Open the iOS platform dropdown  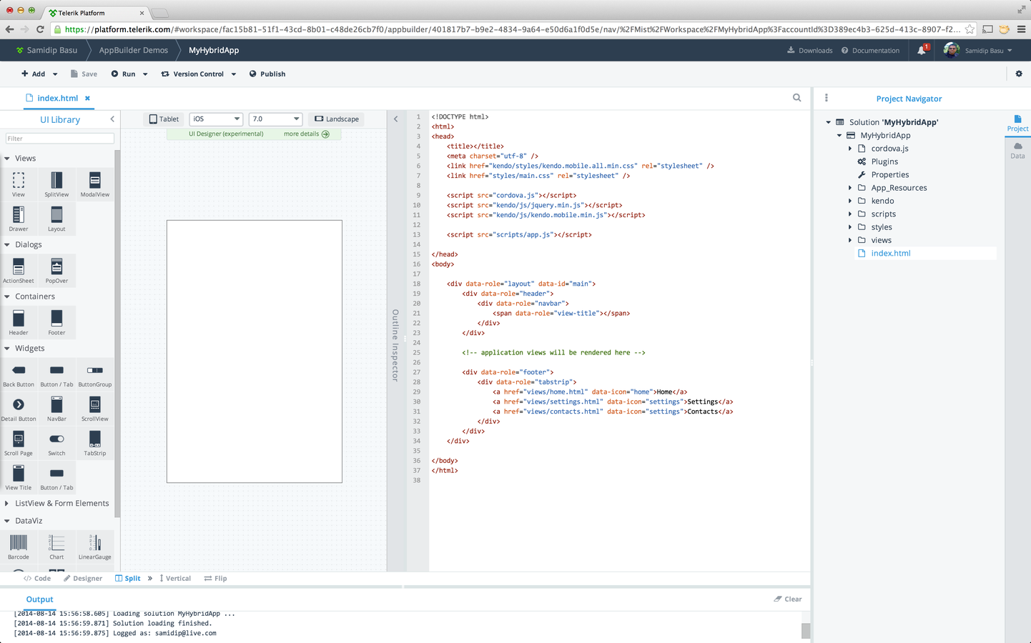(216, 119)
